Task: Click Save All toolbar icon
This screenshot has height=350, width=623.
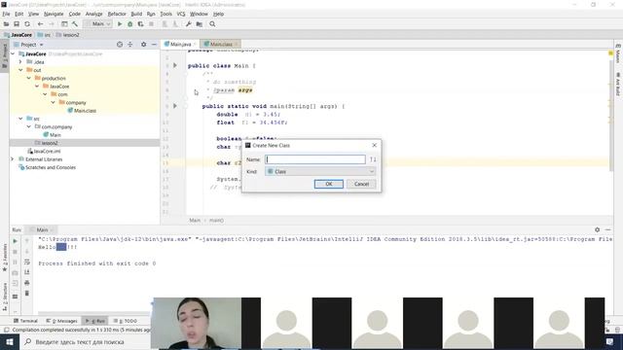Action: pos(17,24)
